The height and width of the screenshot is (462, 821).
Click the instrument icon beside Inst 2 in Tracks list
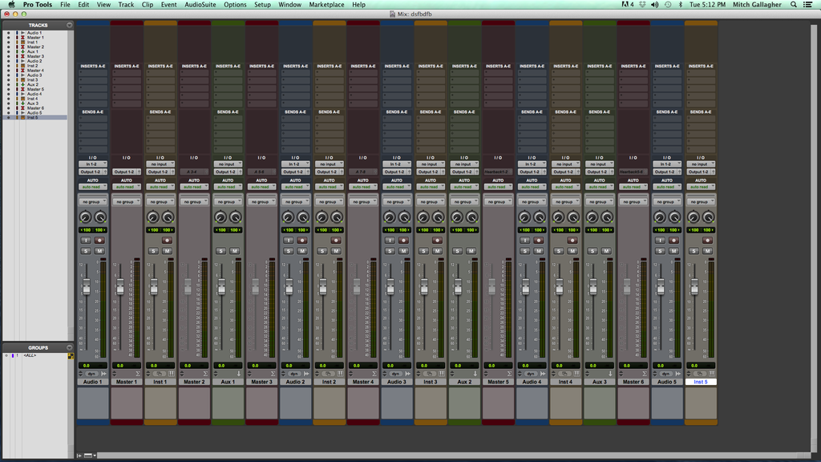click(22, 66)
